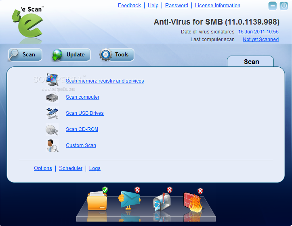Click the 'Date of virus signatures' label
The height and width of the screenshot is (226, 292).
click(x=208, y=32)
